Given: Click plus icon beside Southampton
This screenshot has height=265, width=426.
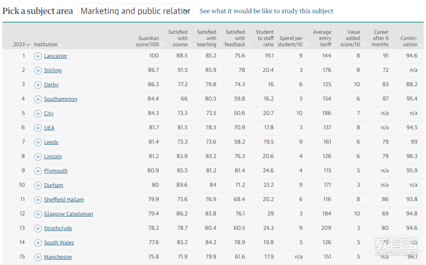Looking at the screenshot, I should click(x=38, y=99).
